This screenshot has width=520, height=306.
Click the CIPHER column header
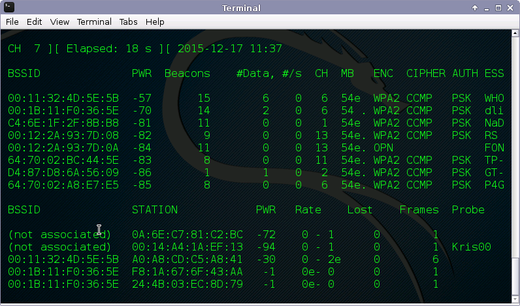pyautogui.click(x=426, y=73)
